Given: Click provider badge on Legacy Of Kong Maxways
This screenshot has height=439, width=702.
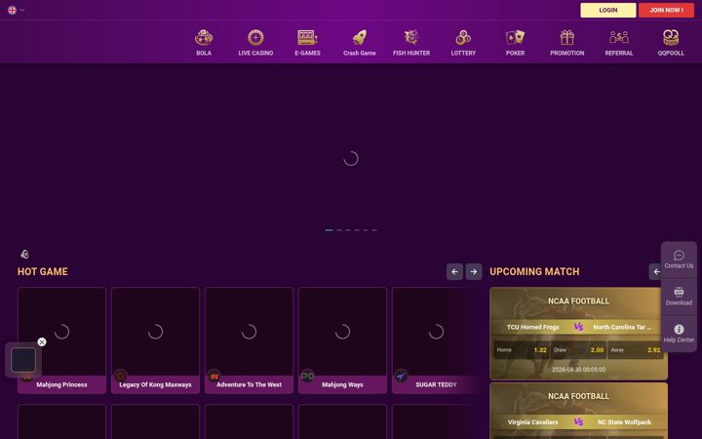Looking at the screenshot, I should tap(121, 377).
